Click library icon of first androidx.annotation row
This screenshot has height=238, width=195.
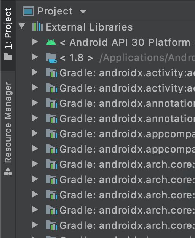point(51,103)
